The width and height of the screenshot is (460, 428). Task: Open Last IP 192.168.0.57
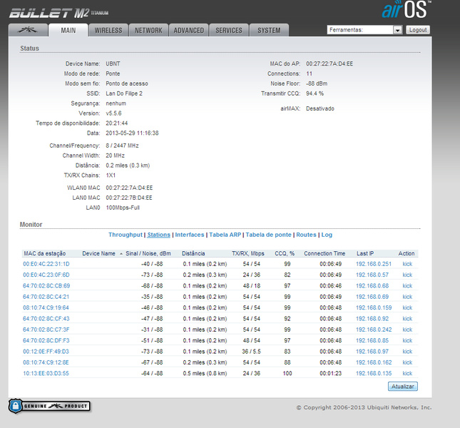pos(372,275)
